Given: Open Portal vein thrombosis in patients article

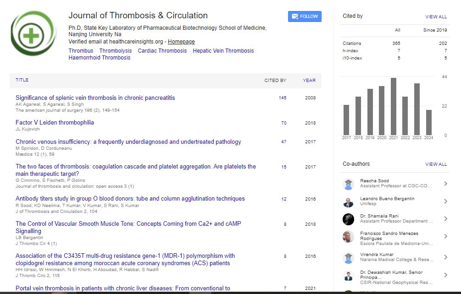Looking at the screenshot, I should (x=123, y=289).
